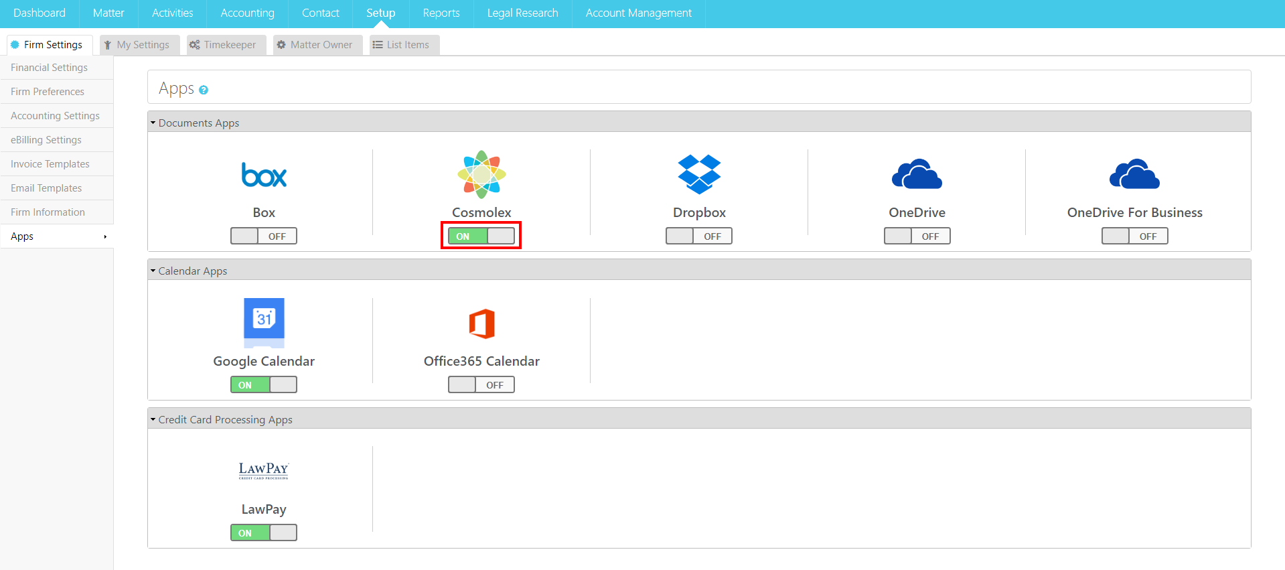The height and width of the screenshot is (570, 1285).
Task: Open eBilling Settings in sidebar
Action: (57, 140)
